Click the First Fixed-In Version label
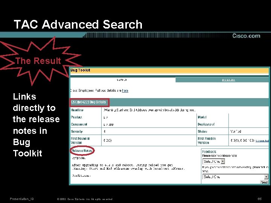The height and width of the screenshot is (203, 271). [207, 141]
